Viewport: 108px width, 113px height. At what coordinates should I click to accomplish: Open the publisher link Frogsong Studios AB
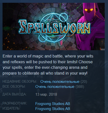coord(53,109)
